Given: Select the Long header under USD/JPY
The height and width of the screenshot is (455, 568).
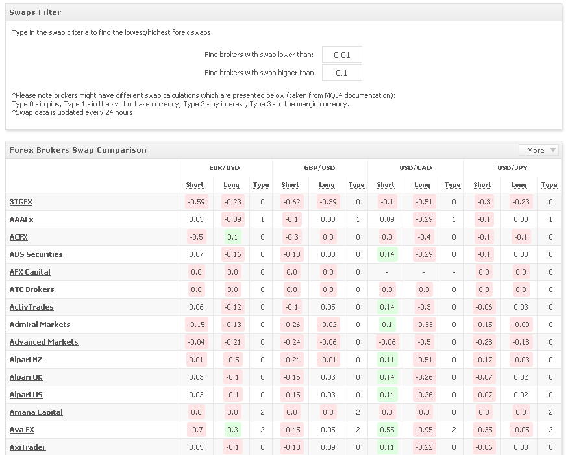Looking at the screenshot, I should [x=519, y=185].
